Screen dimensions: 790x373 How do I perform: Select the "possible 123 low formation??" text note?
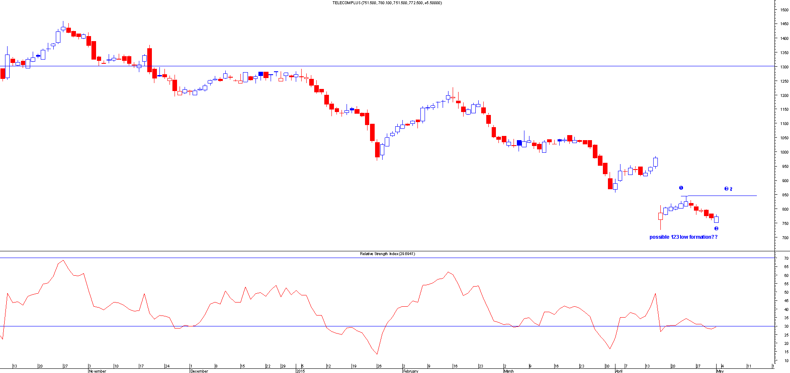tap(683, 237)
